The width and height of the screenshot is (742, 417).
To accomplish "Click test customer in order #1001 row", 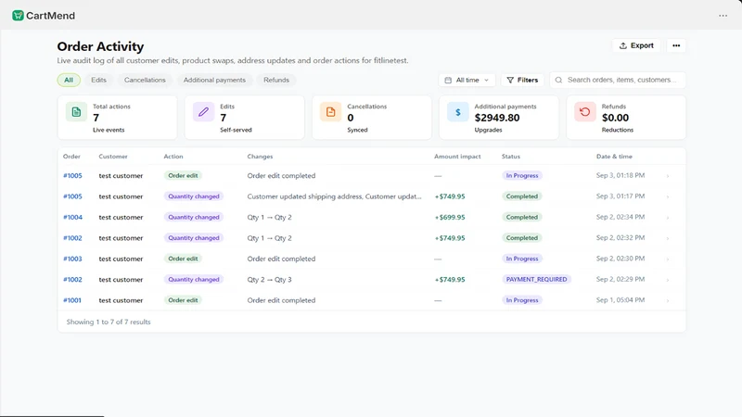I will (121, 300).
